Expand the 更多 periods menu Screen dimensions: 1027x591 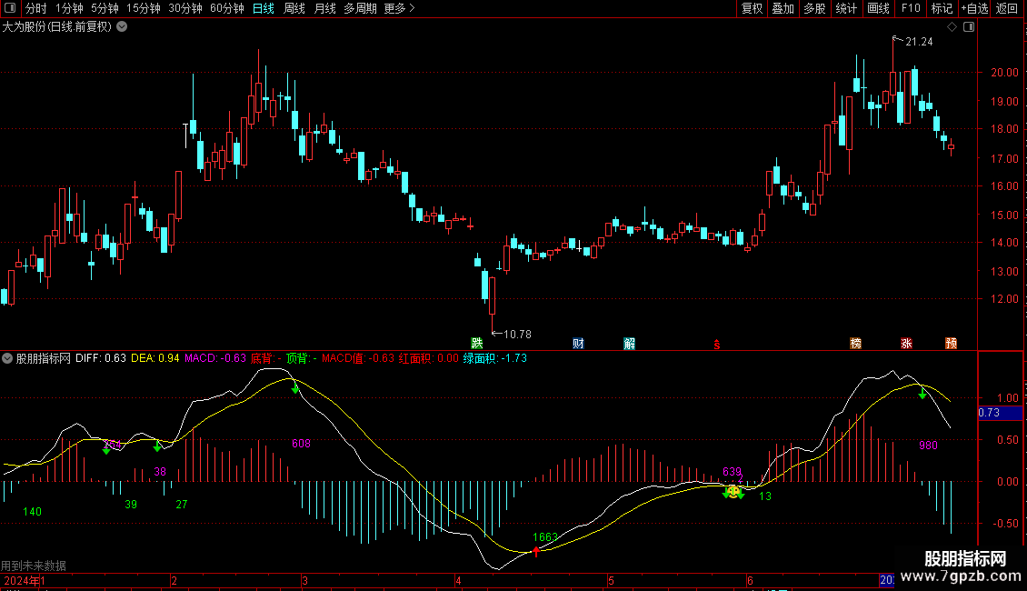coord(400,8)
